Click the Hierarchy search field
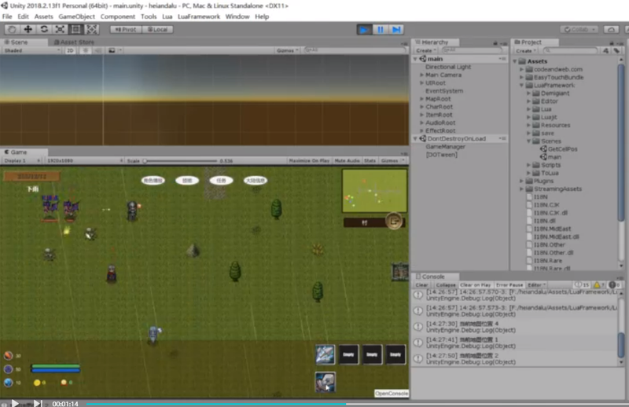This screenshot has height=407, width=629. pos(472,50)
